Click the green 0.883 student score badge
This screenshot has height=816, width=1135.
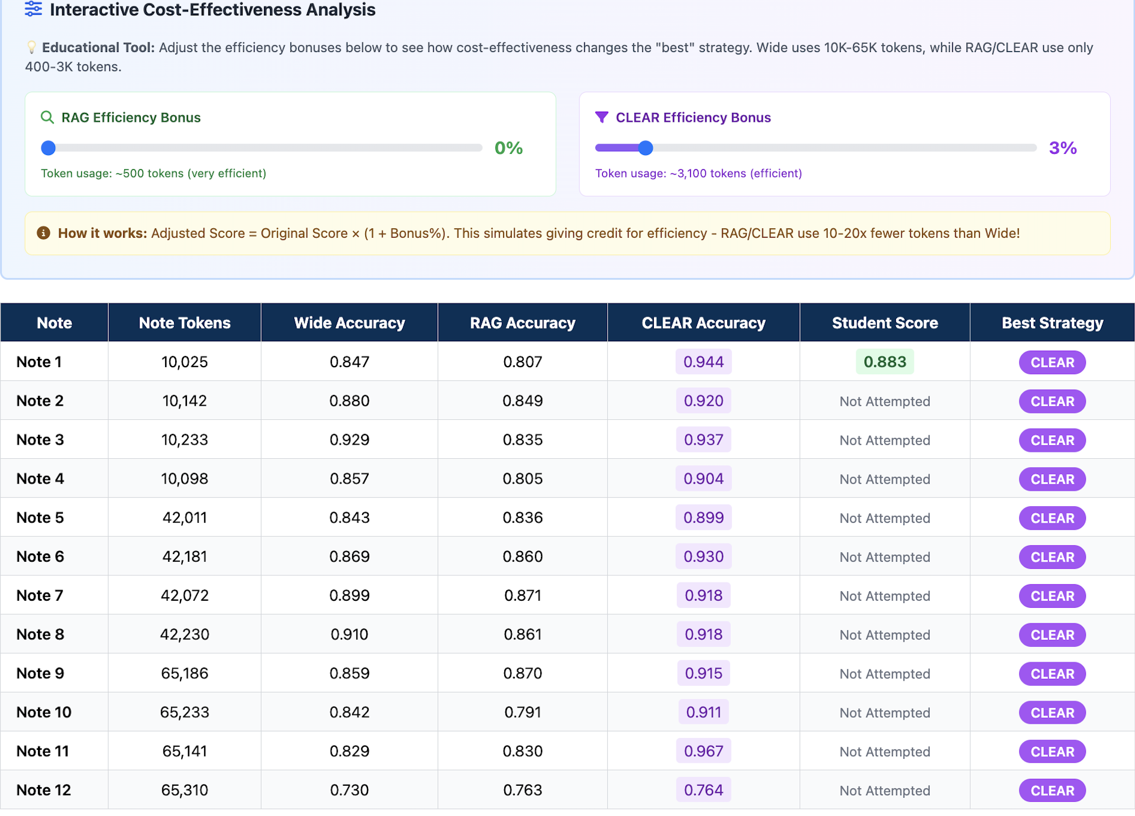pos(884,362)
